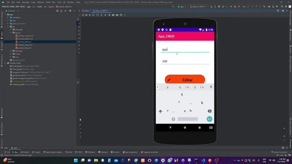Open Visual Studio Code from taskbar
This screenshot has width=292, height=164.
click(203, 160)
